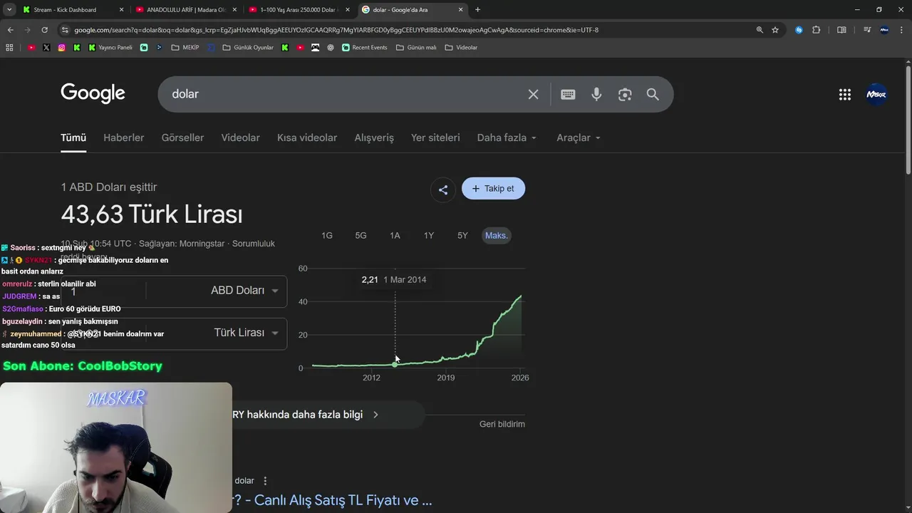Select the 1A chart range
This screenshot has height=513, width=912.
point(395,235)
